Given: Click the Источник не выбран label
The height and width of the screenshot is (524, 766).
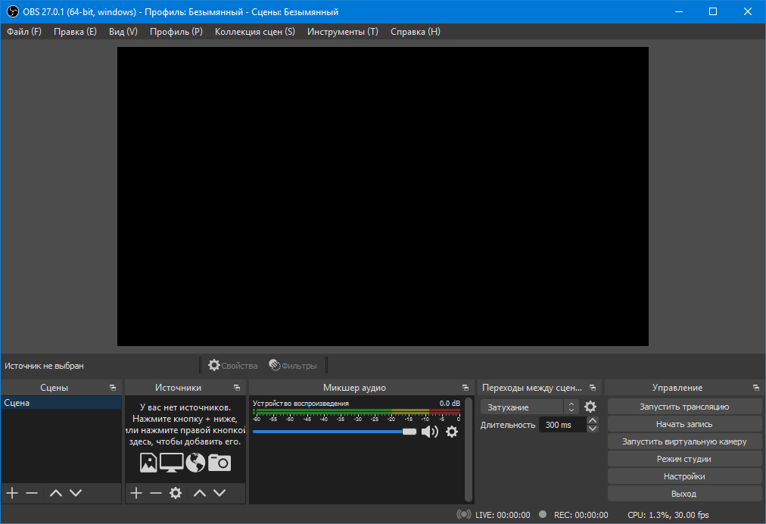Looking at the screenshot, I should [x=44, y=366].
